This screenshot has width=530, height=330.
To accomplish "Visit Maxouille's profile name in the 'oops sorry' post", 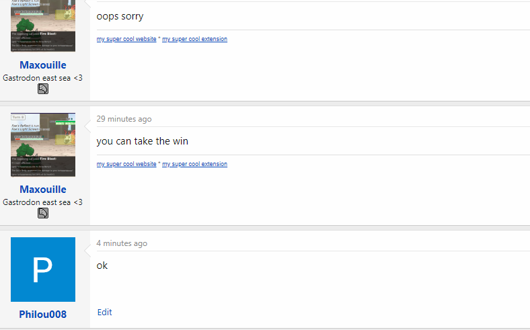I will (x=43, y=65).
